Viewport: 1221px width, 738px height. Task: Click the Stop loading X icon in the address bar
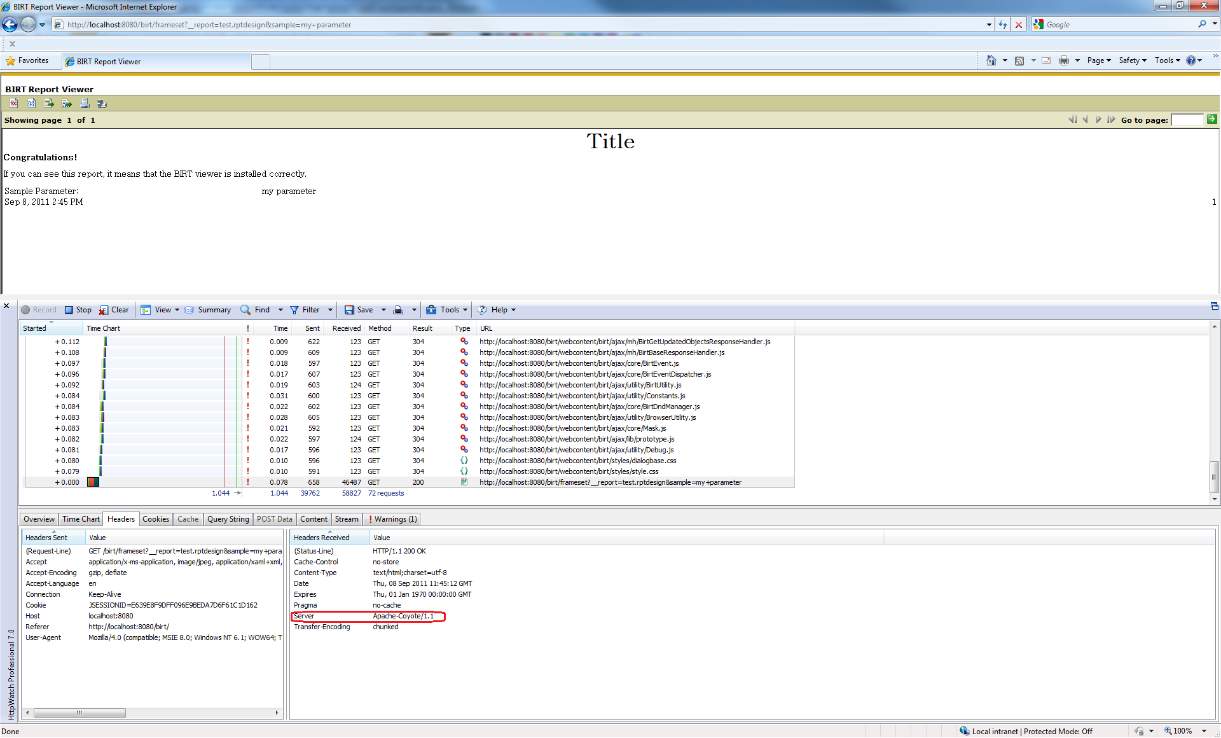(x=1019, y=25)
